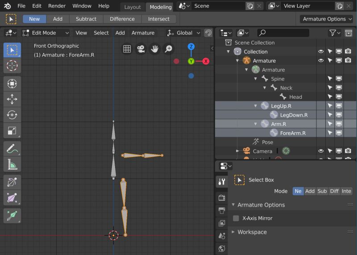This screenshot has width=357, height=255.
Task: Open the outliner filter dropdown
Action: click(x=334, y=33)
